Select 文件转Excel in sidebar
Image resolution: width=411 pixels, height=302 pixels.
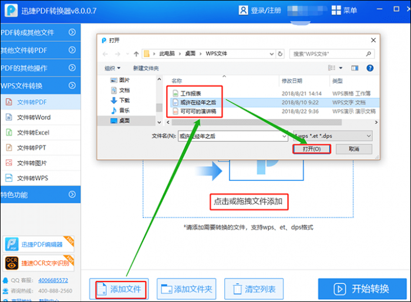(x=41, y=133)
